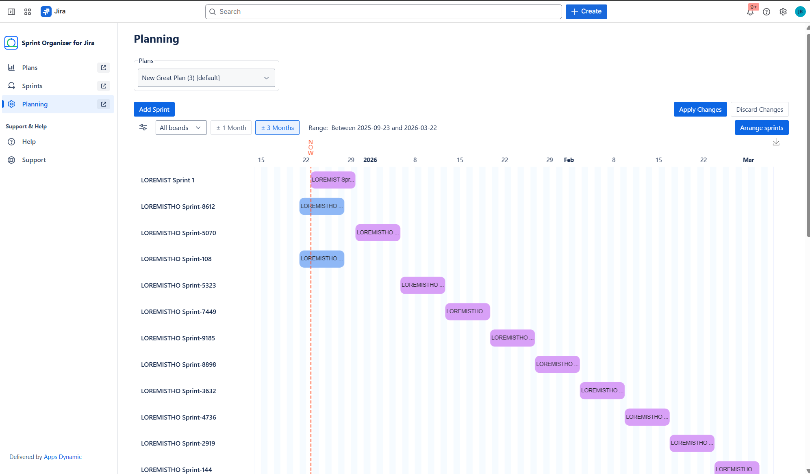
Task: Expand the Plans dropdown New Great Plan
Action: click(206, 78)
